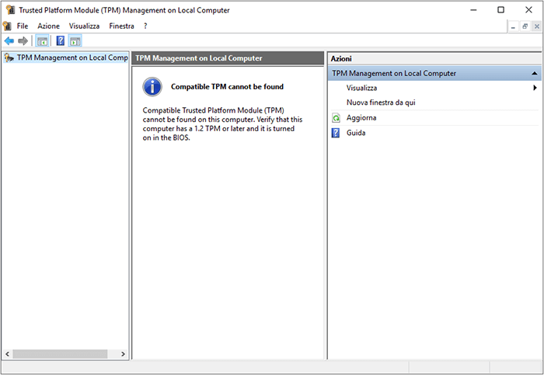Open the Azione menu

(48, 26)
